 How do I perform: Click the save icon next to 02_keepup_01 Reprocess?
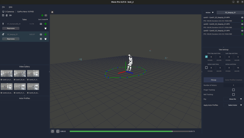click(41, 39)
